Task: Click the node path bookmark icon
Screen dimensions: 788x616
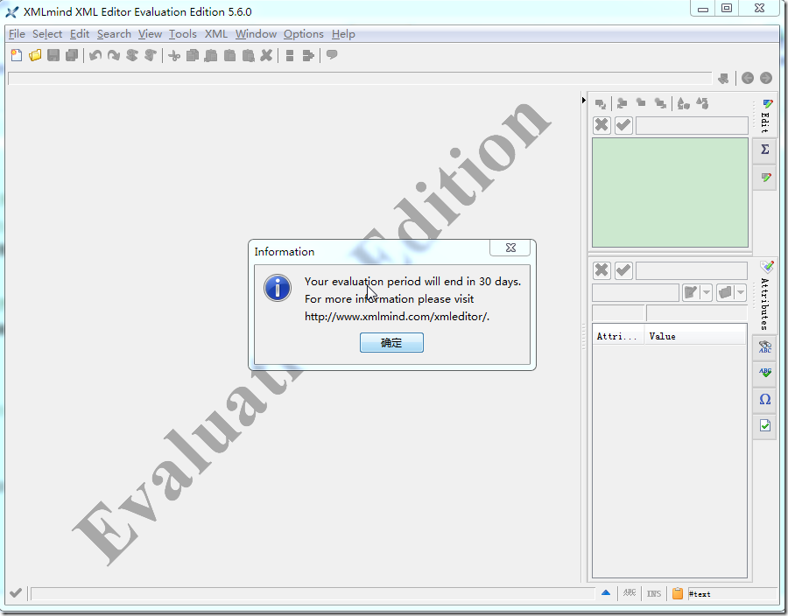Action: (723, 79)
